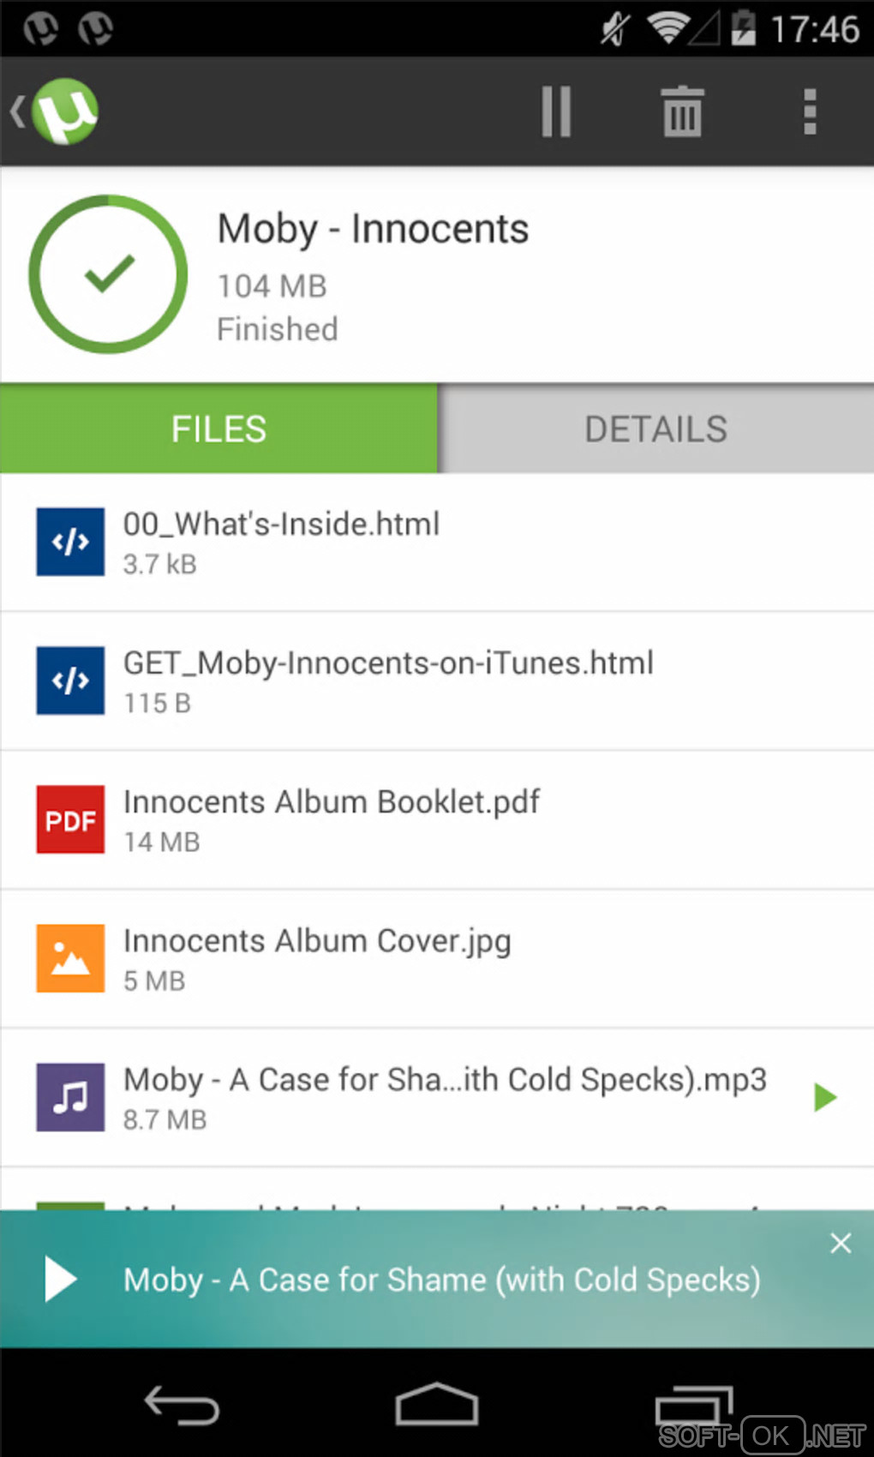This screenshot has height=1457, width=874.
Task: Switch to the FILES tab
Action: pyautogui.click(x=218, y=429)
